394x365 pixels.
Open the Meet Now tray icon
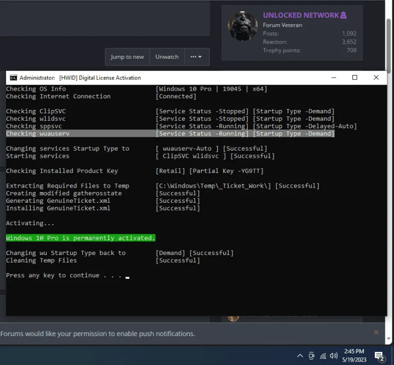click(311, 355)
